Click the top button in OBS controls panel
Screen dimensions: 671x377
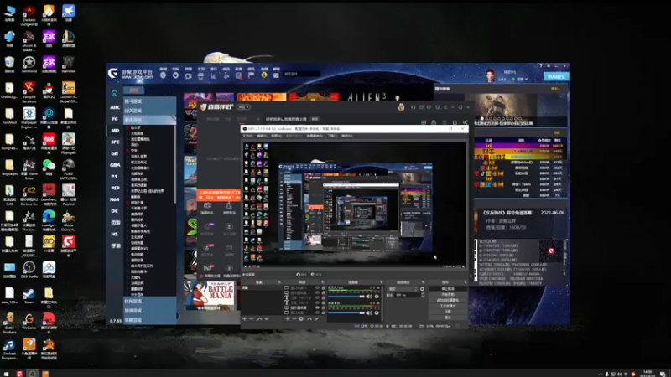click(x=448, y=288)
